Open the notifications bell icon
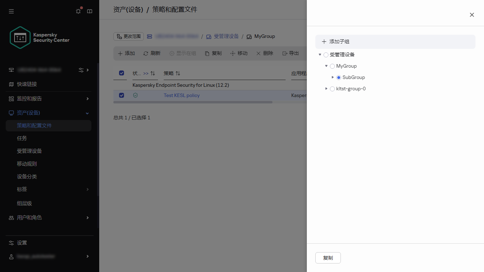Viewport: 484px width, 272px height. click(x=78, y=11)
